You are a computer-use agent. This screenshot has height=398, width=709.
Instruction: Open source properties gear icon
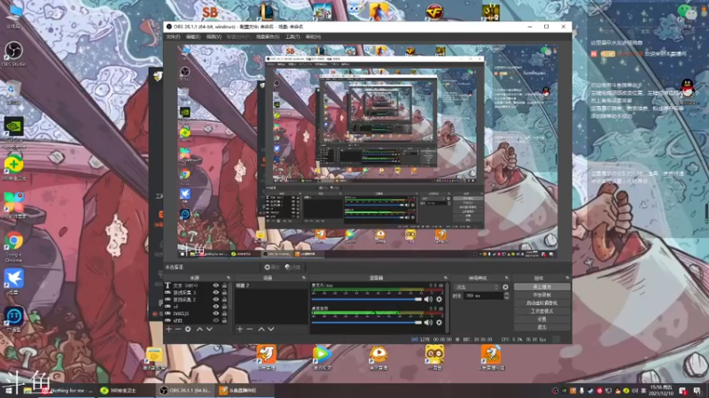pyautogui.click(x=188, y=329)
